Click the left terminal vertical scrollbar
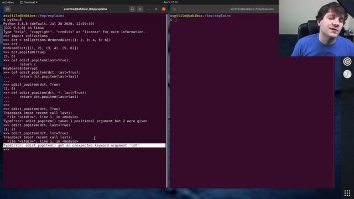Viewport: 354px width, 199px height. (x=167, y=101)
